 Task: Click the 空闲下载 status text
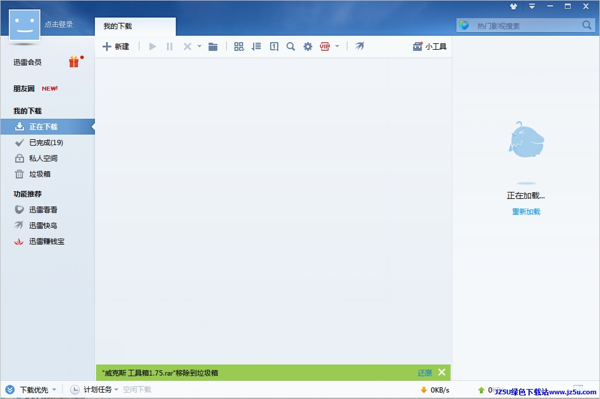[137, 390]
